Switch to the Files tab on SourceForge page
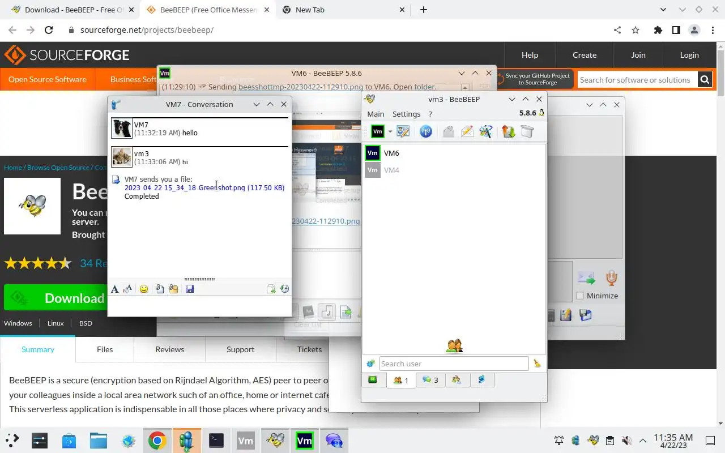 coord(105,349)
